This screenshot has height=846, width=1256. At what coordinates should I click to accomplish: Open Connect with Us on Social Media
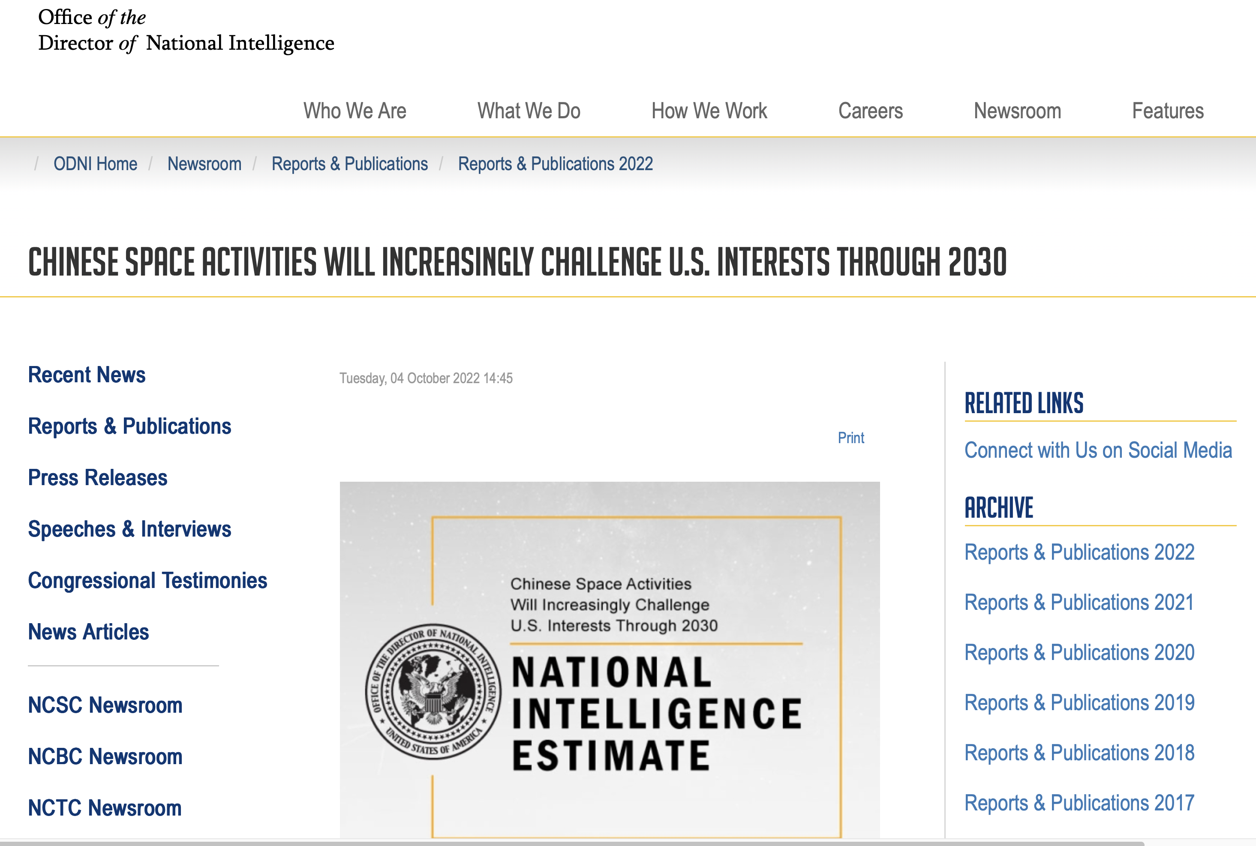pos(1098,450)
